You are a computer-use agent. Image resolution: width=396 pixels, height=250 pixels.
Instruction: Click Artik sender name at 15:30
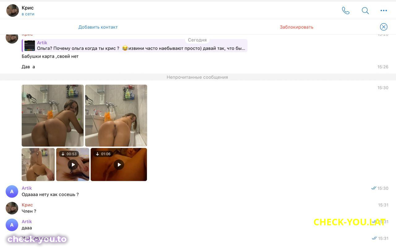point(27,188)
